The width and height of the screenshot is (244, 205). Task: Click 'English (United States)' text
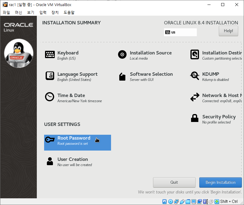74,80
